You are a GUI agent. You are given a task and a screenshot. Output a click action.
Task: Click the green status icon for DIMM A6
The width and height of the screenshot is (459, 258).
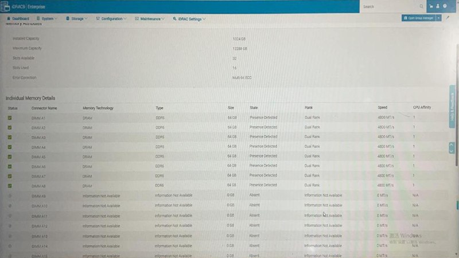tap(10, 166)
